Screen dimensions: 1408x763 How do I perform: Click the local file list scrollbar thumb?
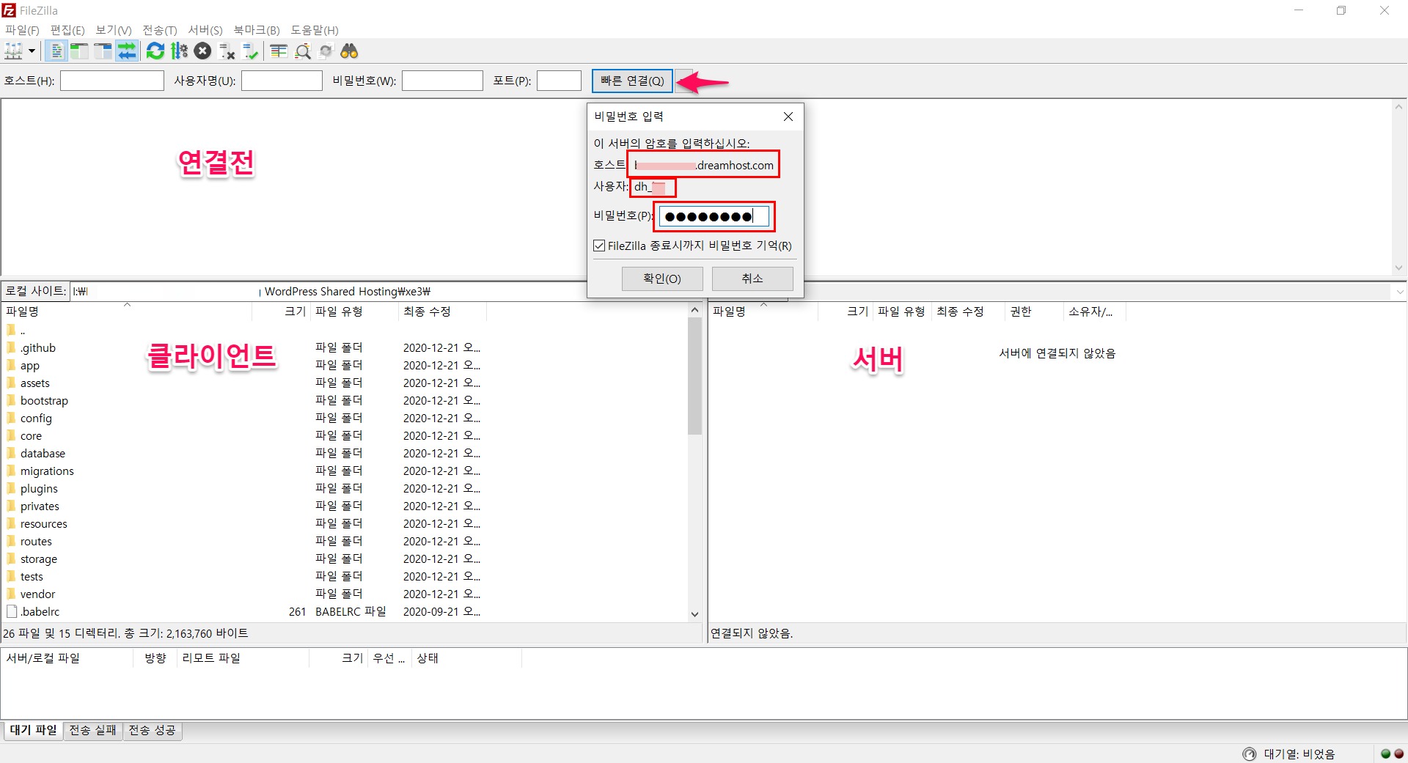694,376
